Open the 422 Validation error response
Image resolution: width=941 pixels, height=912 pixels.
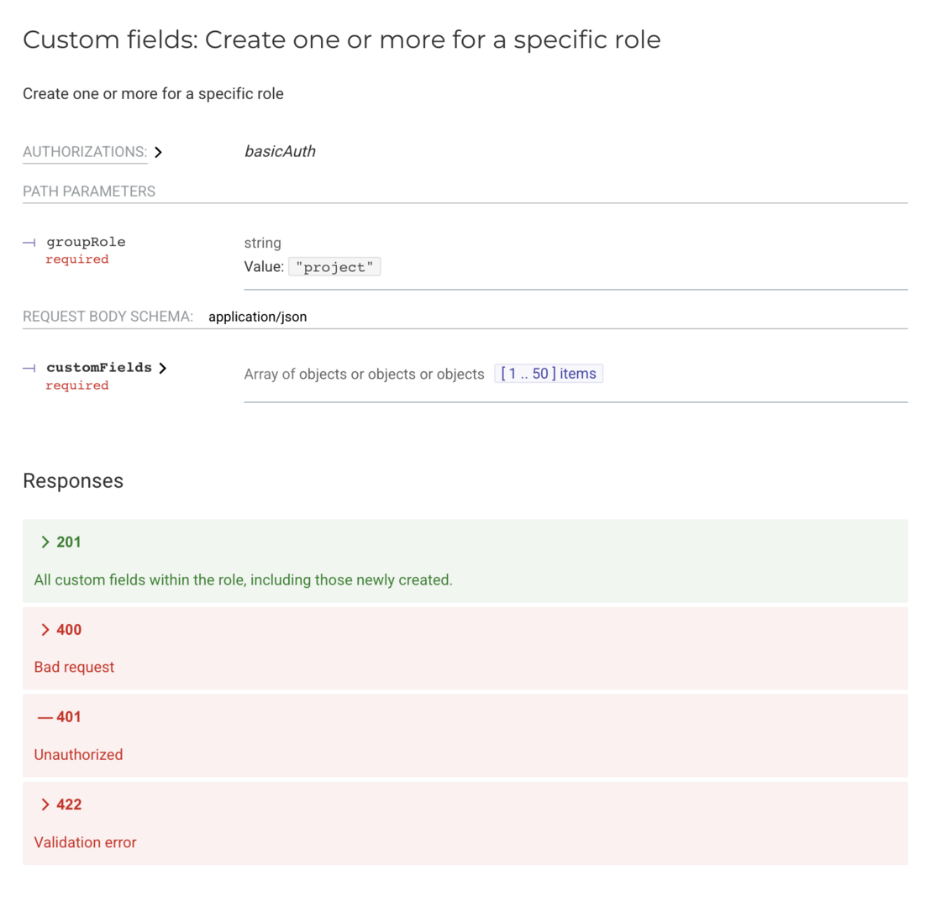click(x=465, y=822)
